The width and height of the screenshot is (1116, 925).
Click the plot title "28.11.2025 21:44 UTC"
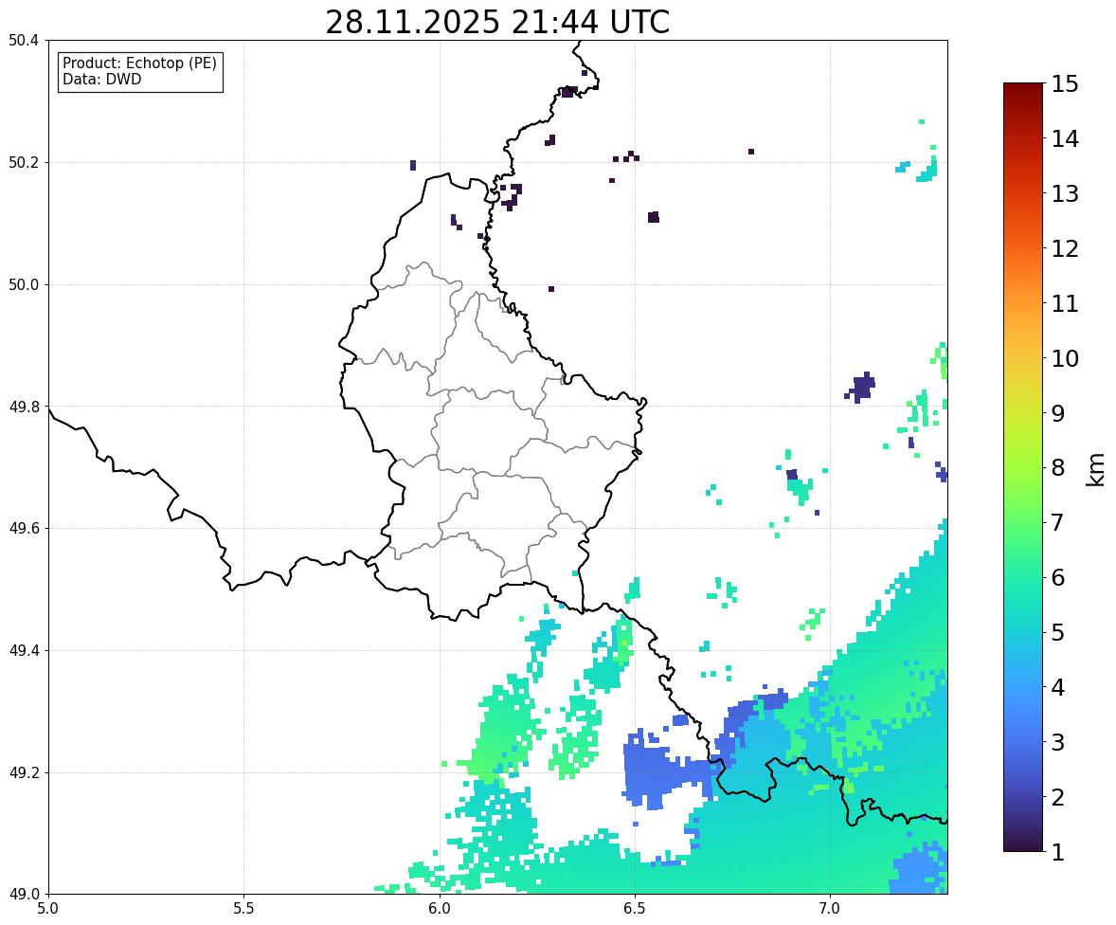497,22
